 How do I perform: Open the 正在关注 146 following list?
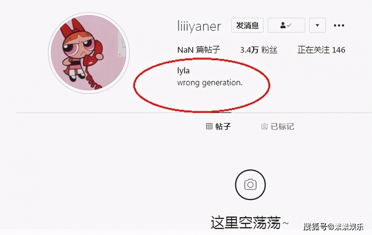point(321,50)
